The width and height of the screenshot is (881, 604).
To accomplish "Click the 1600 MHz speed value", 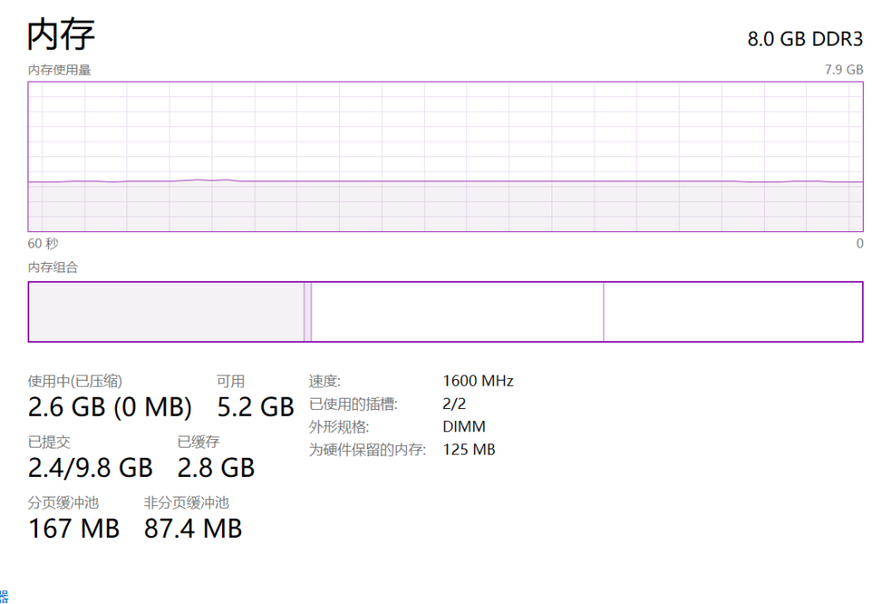I will 477,381.
